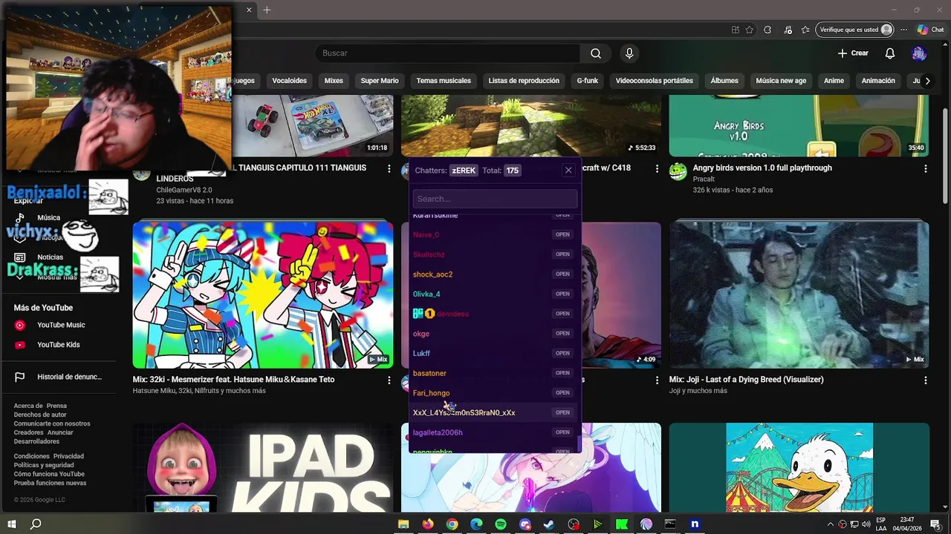This screenshot has width=951, height=534.
Task: Open options menu for Angry Birds video
Action: [925, 168]
